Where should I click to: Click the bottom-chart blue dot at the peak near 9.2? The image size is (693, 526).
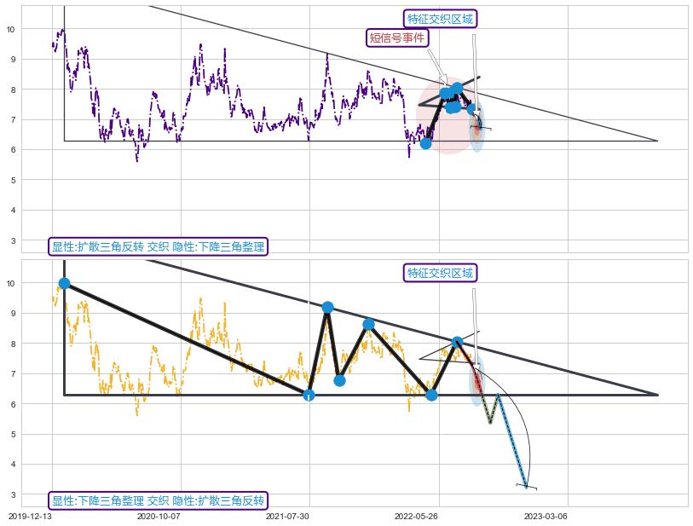327,307
